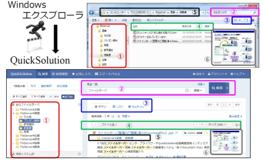Image resolution: width=263 pixels, height=161 pixels.
Task: Click the Explorer back arrow button
Action: pos(92,13)
